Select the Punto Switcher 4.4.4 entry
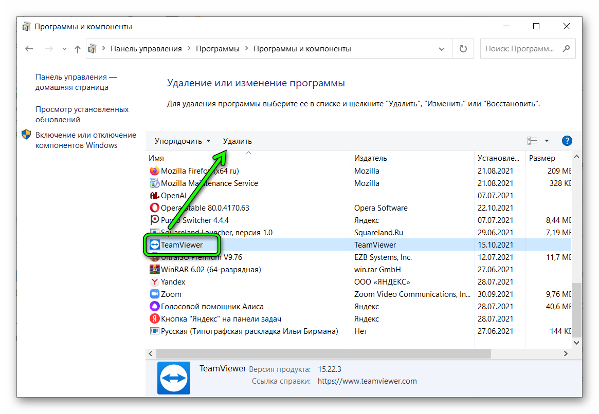This screenshot has height=414, width=599. (x=195, y=220)
